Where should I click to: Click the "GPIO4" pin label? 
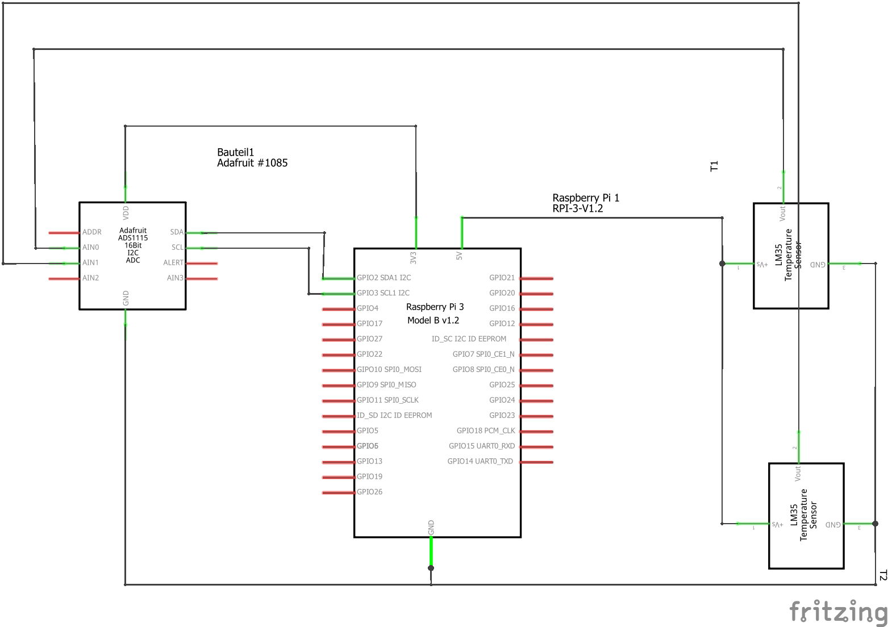click(x=368, y=308)
